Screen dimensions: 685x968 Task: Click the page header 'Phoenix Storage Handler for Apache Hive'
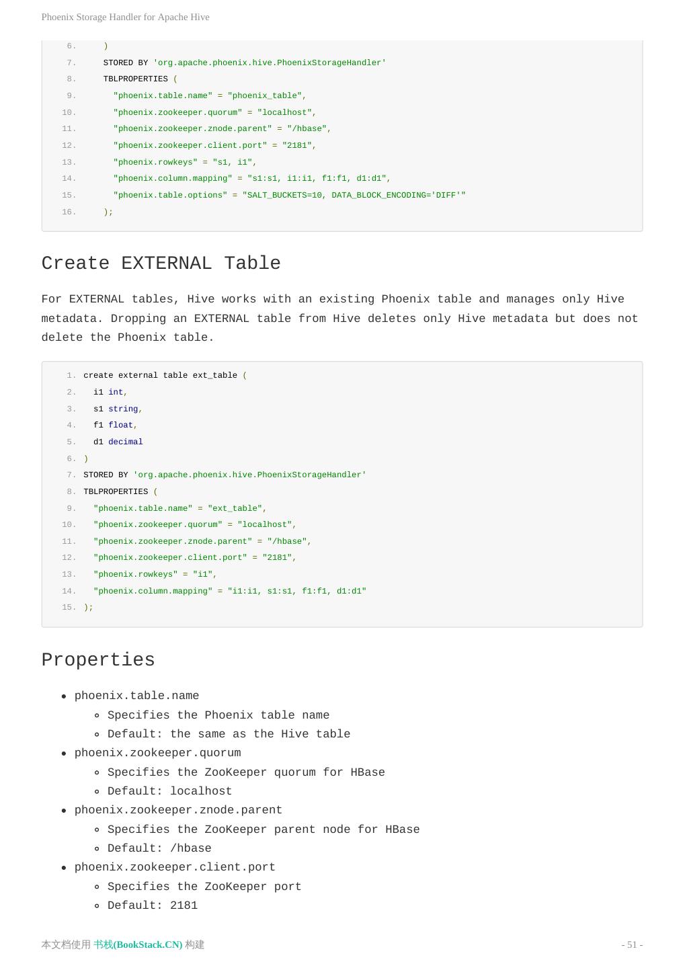click(x=125, y=17)
